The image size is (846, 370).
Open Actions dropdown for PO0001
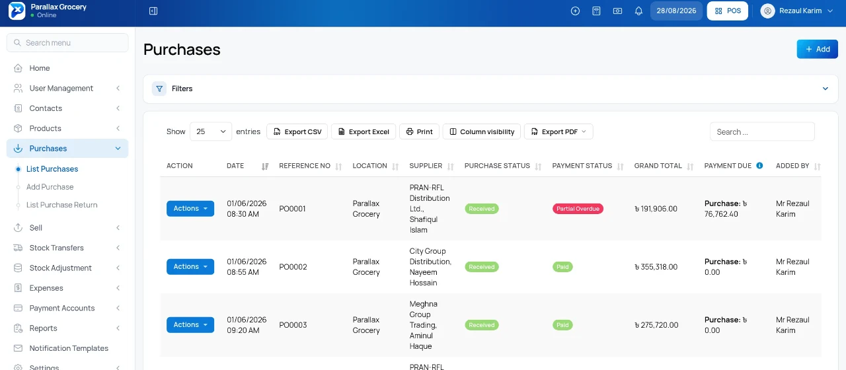pyautogui.click(x=190, y=209)
